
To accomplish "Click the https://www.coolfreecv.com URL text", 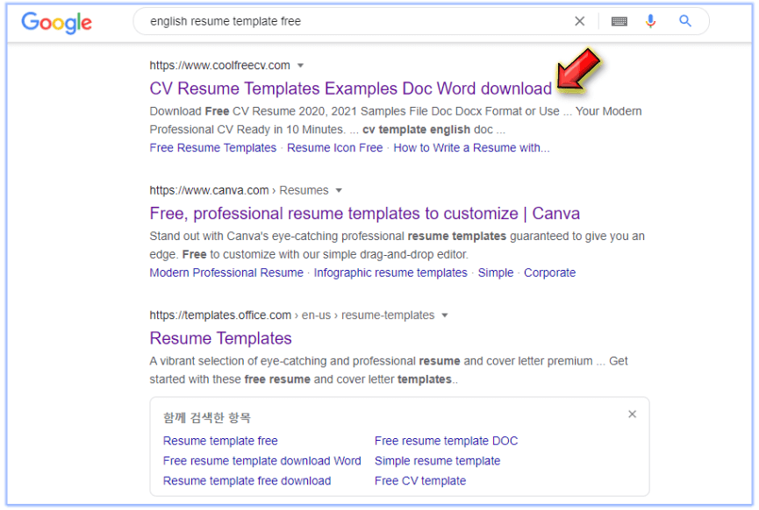I will click(219, 65).
